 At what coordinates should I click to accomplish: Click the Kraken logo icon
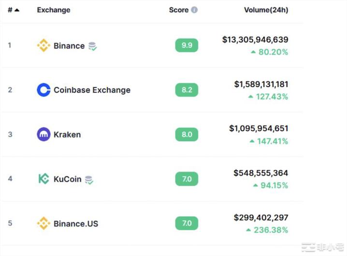click(x=43, y=134)
